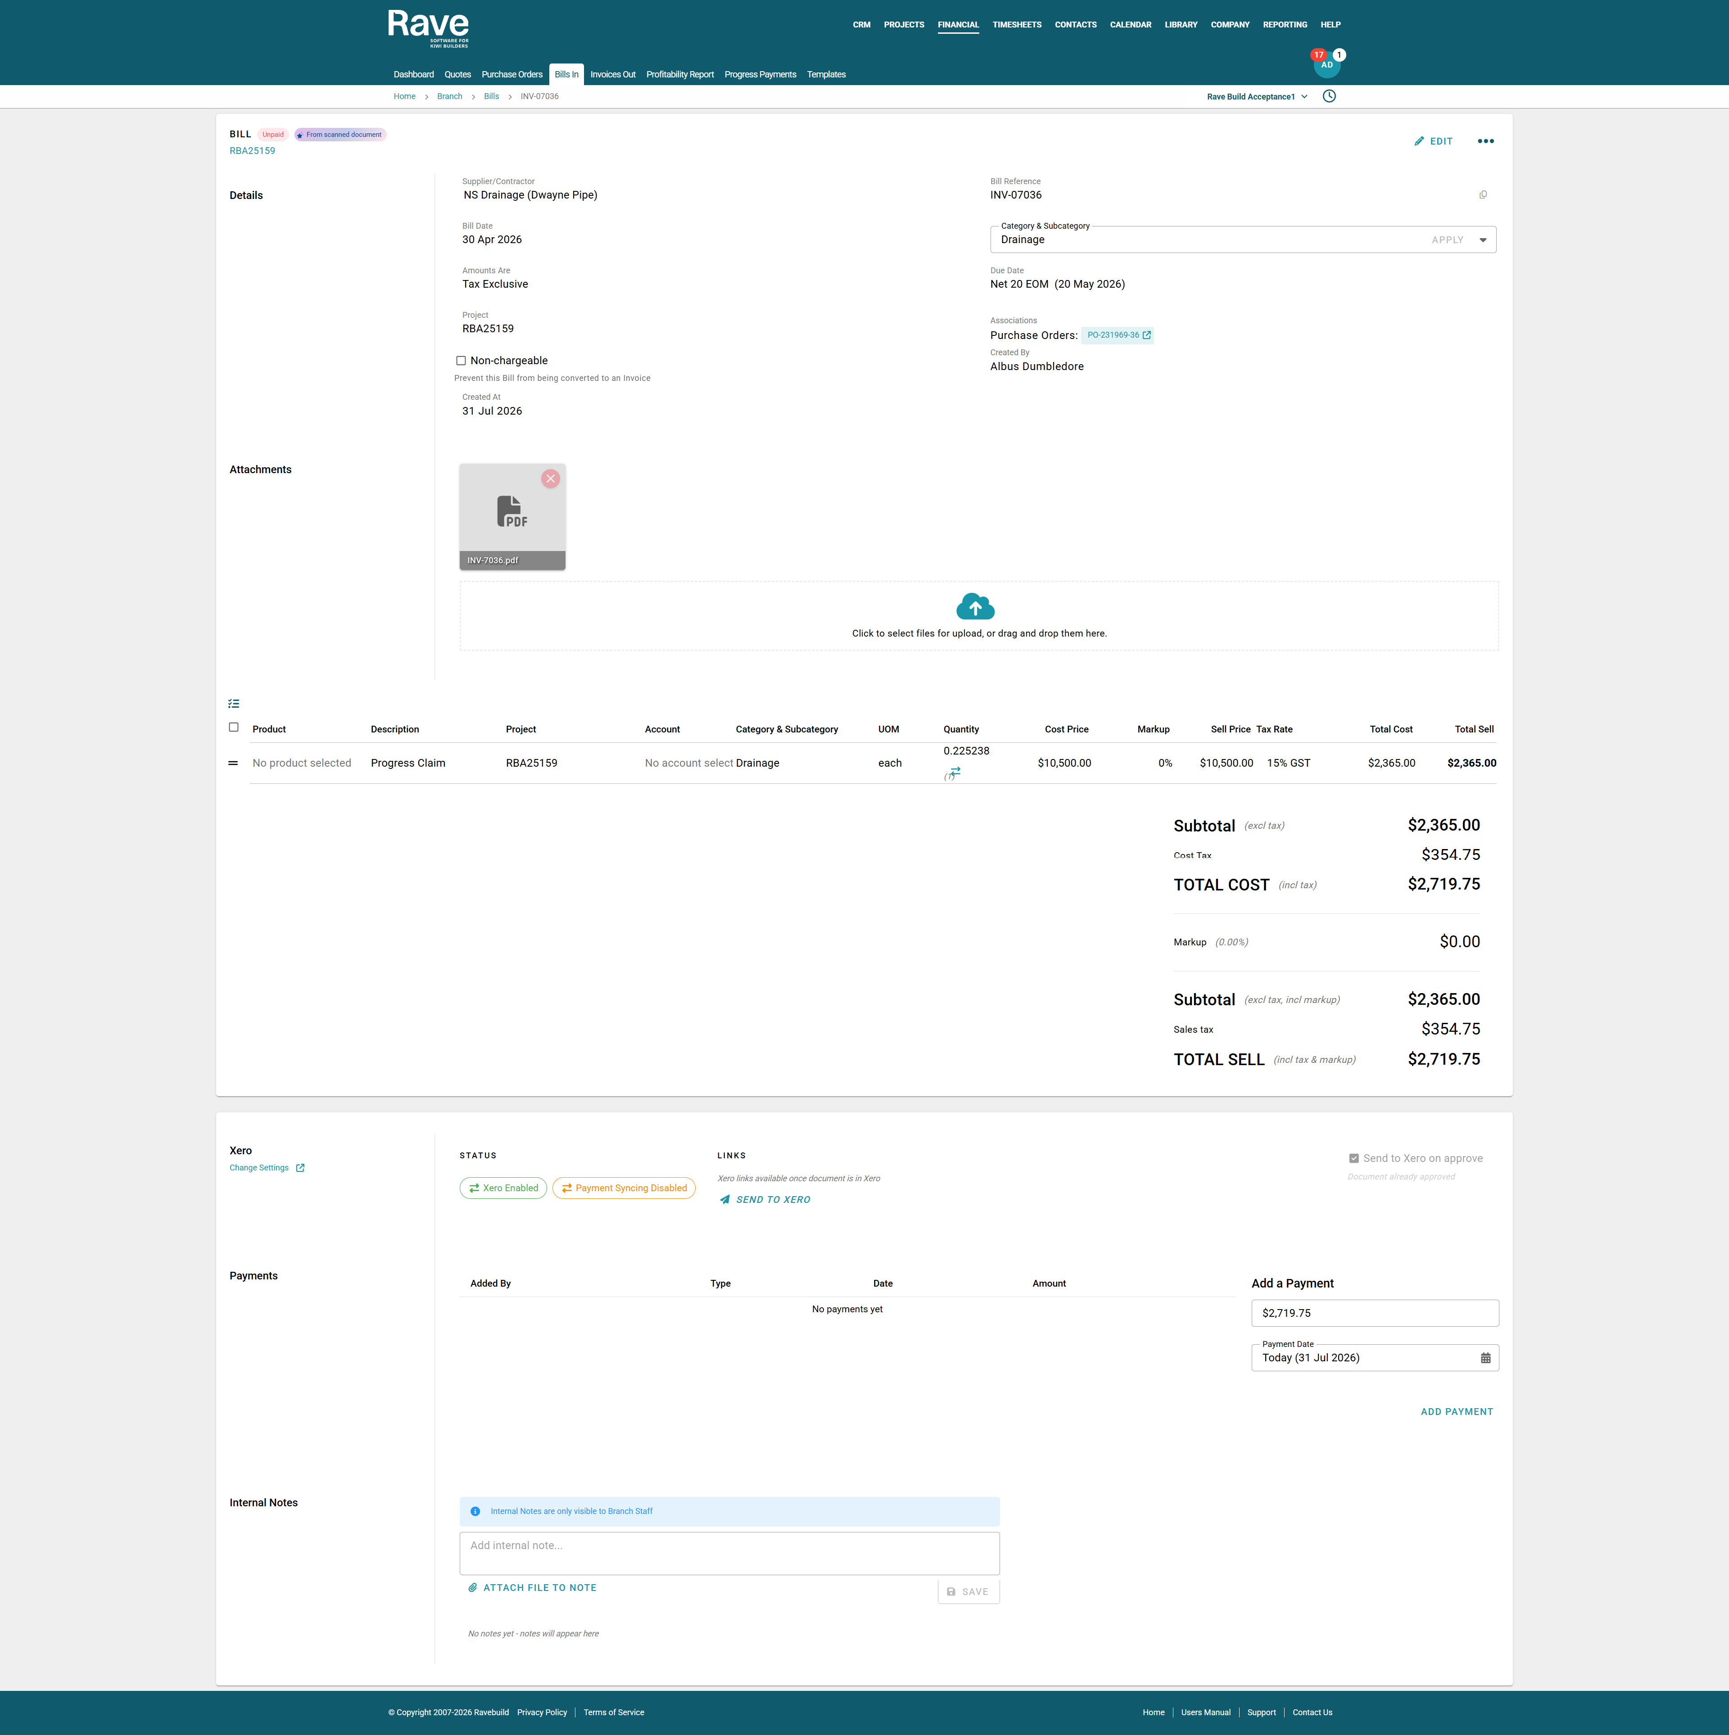Go to Home in the breadcrumb
1729x1735 pixels.
tap(404, 97)
